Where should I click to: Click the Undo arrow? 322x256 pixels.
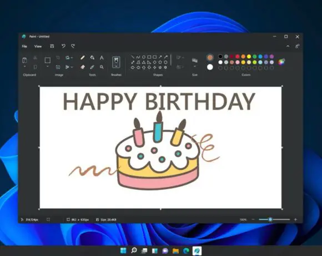pos(63,46)
